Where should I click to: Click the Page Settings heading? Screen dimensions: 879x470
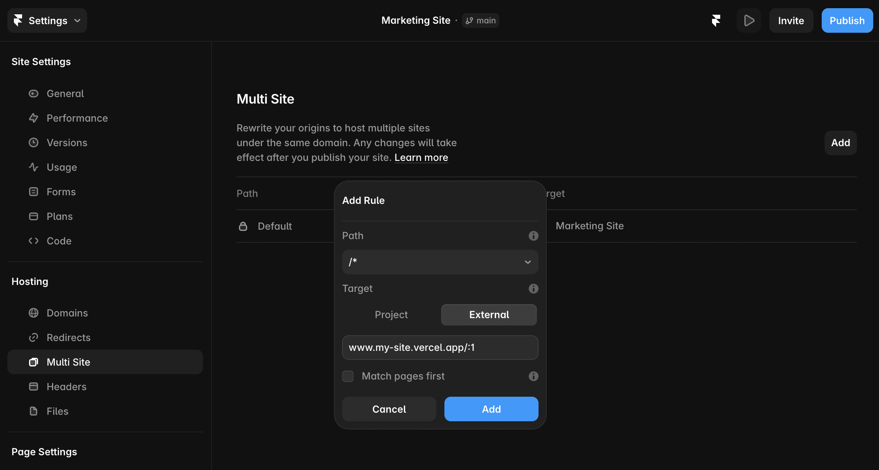click(44, 452)
